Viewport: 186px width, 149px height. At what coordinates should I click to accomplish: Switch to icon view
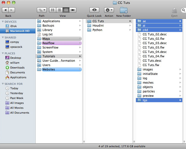coord(53,10)
